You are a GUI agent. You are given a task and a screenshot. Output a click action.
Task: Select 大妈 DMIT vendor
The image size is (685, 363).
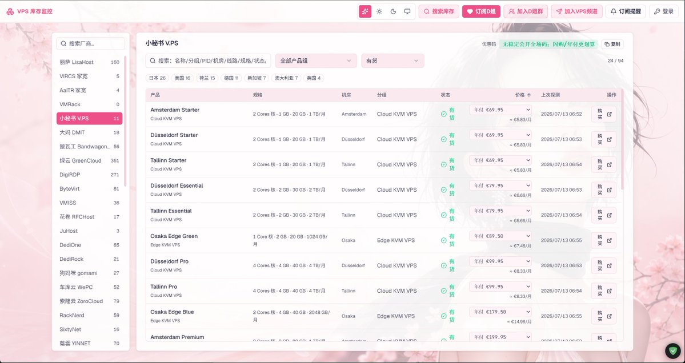90,132
